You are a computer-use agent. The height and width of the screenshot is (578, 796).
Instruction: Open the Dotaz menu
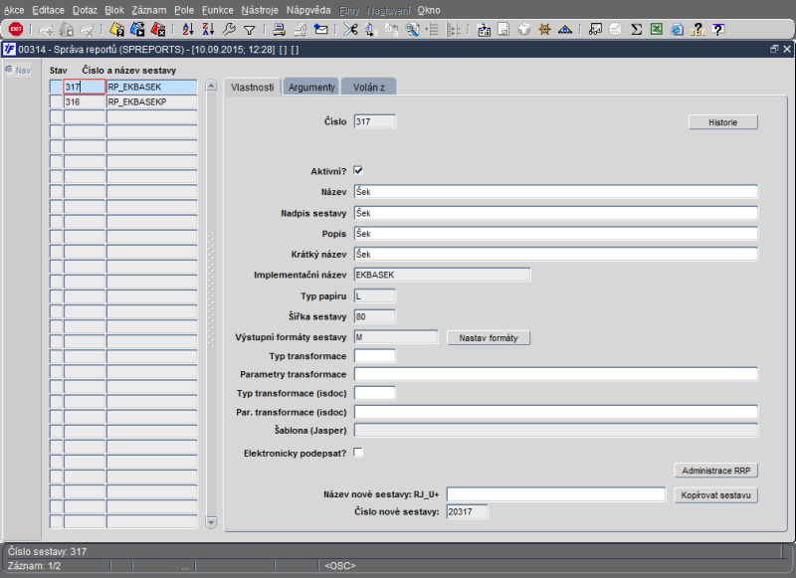point(85,10)
